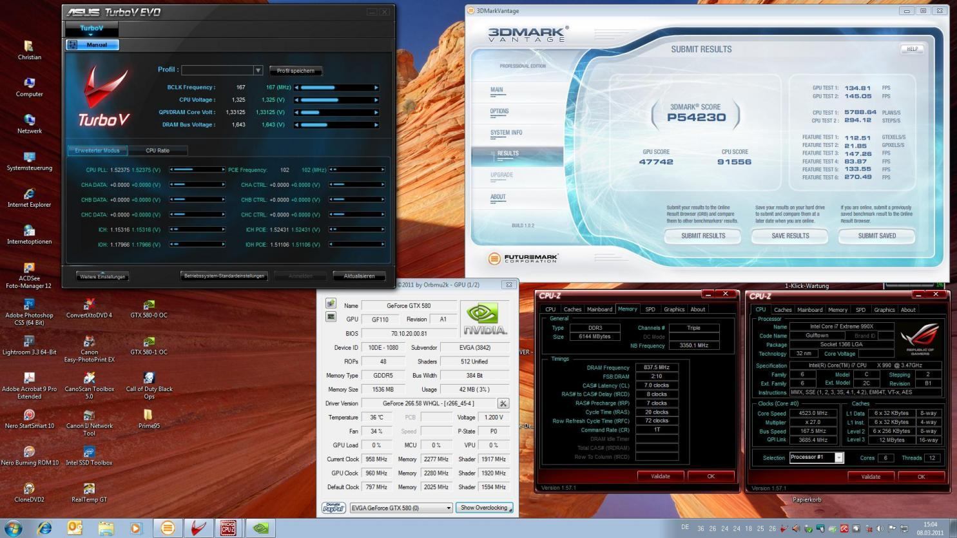Viewport: 957px width, 538px height.
Task: Launch RealTemp GT desktop shortcut
Action: click(89, 492)
